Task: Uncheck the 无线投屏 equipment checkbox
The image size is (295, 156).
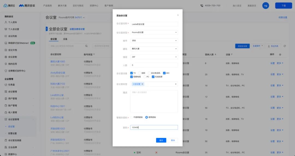Action: [x=153, y=77]
